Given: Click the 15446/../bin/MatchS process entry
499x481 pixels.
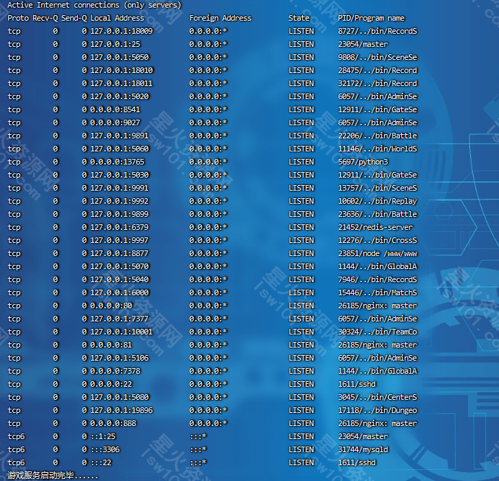Looking at the screenshot, I should (x=377, y=292).
